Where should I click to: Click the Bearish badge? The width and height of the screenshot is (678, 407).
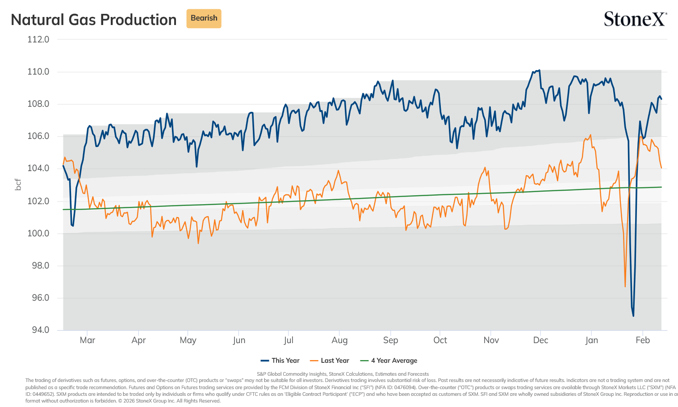pyautogui.click(x=204, y=18)
